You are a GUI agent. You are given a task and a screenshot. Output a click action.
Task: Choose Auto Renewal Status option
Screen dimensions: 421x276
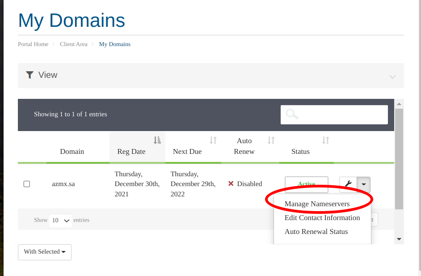point(316,232)
